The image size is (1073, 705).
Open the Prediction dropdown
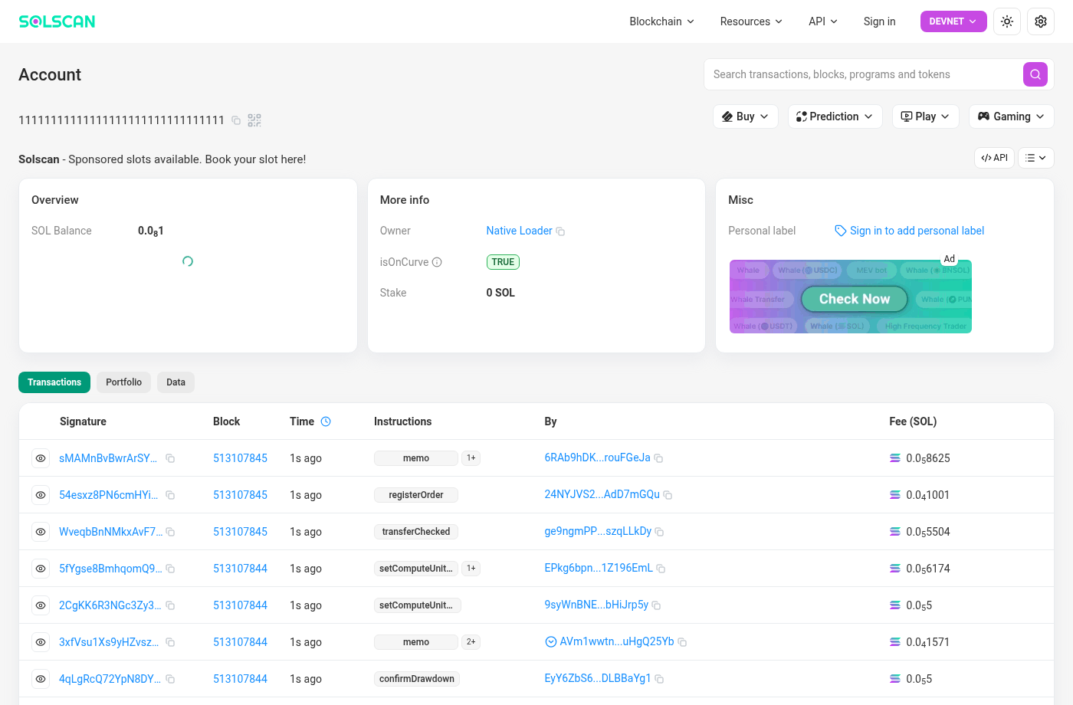(835, 116)
